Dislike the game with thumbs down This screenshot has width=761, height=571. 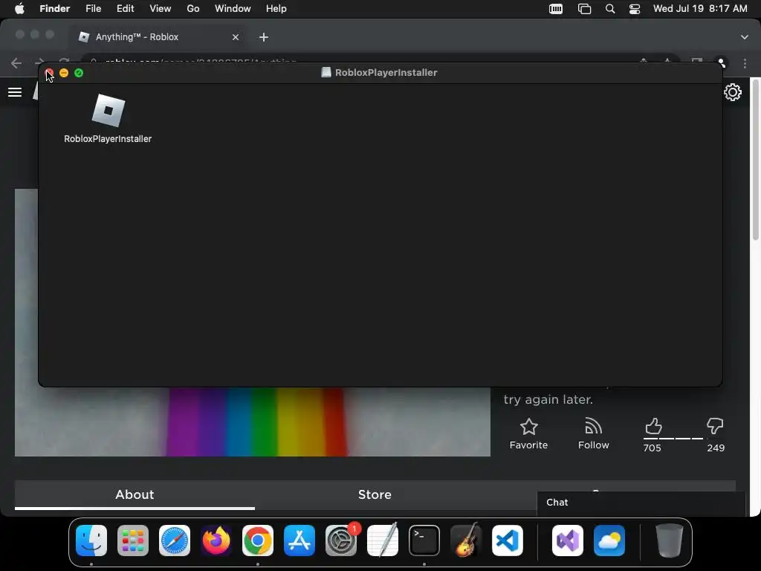[x=715, y=426]
